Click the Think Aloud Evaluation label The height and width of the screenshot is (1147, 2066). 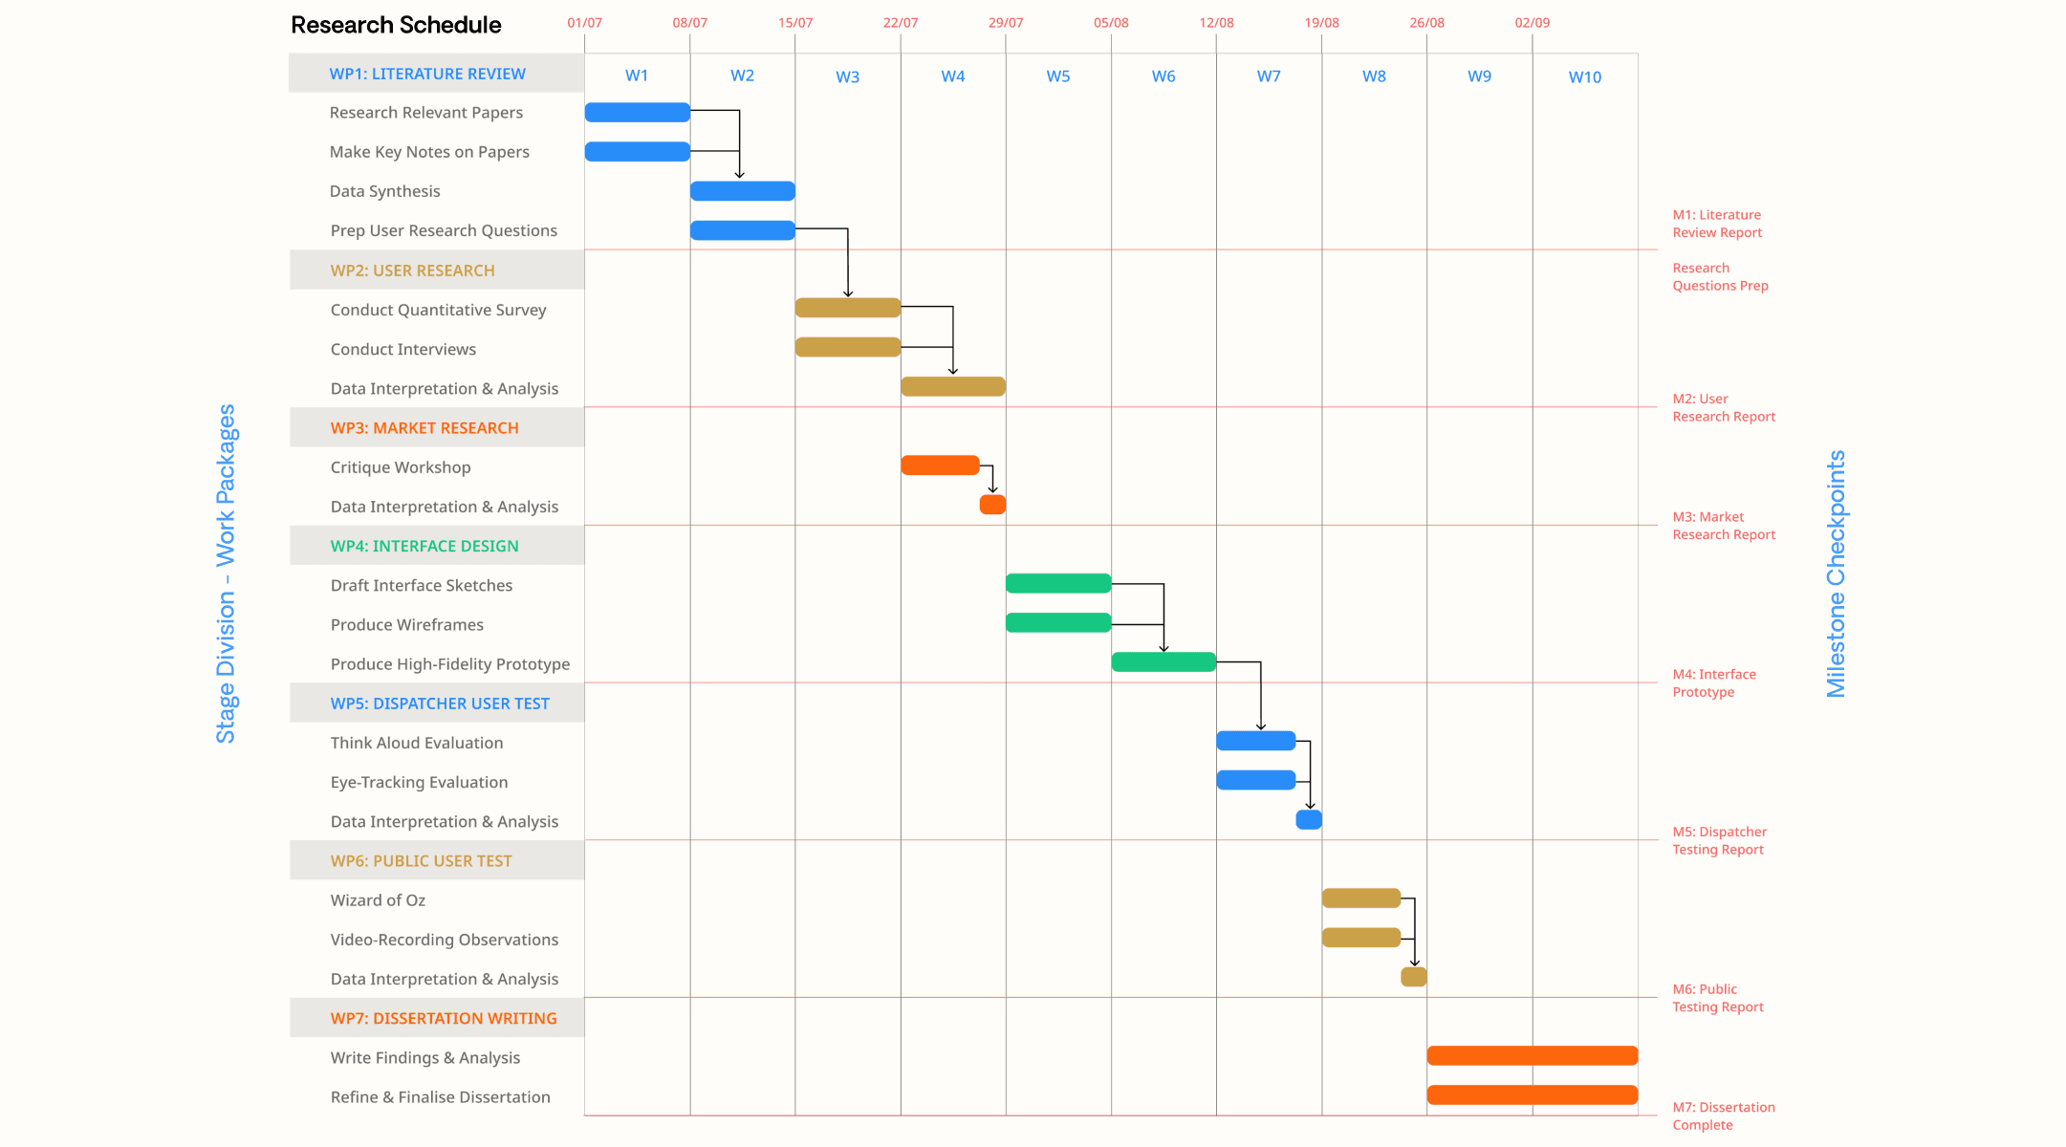tap(417, 743)
